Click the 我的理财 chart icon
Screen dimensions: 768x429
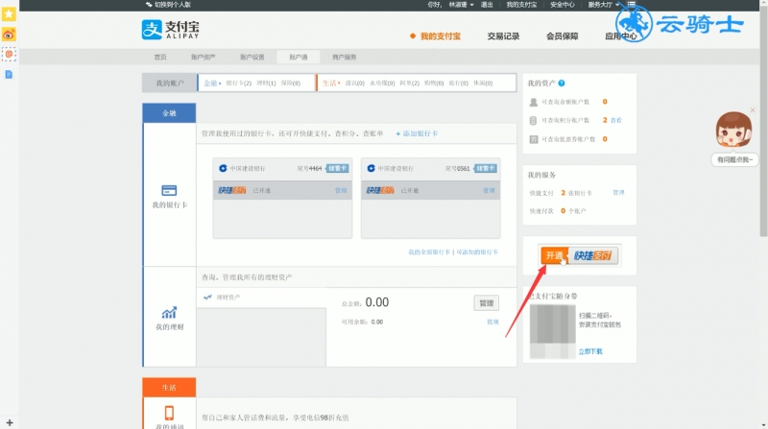coord(169,313)
